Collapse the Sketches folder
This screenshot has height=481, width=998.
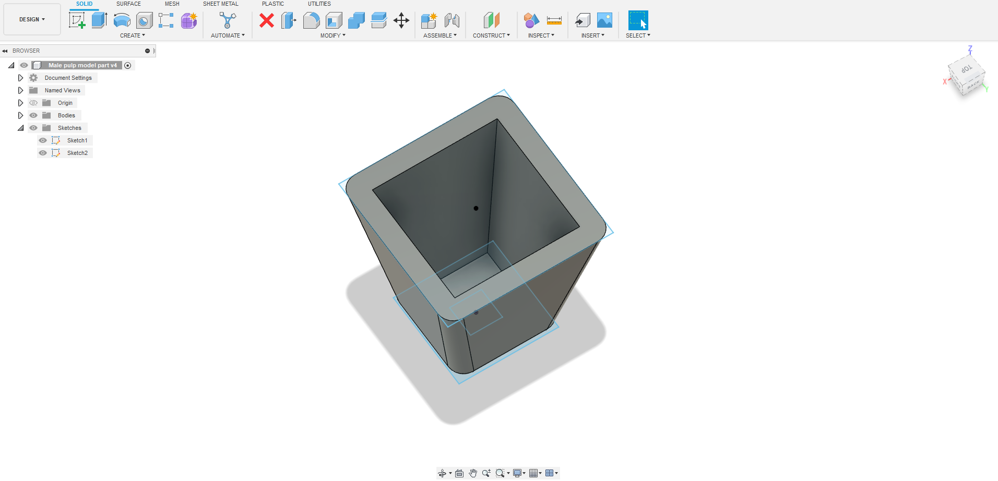point(20,128)
